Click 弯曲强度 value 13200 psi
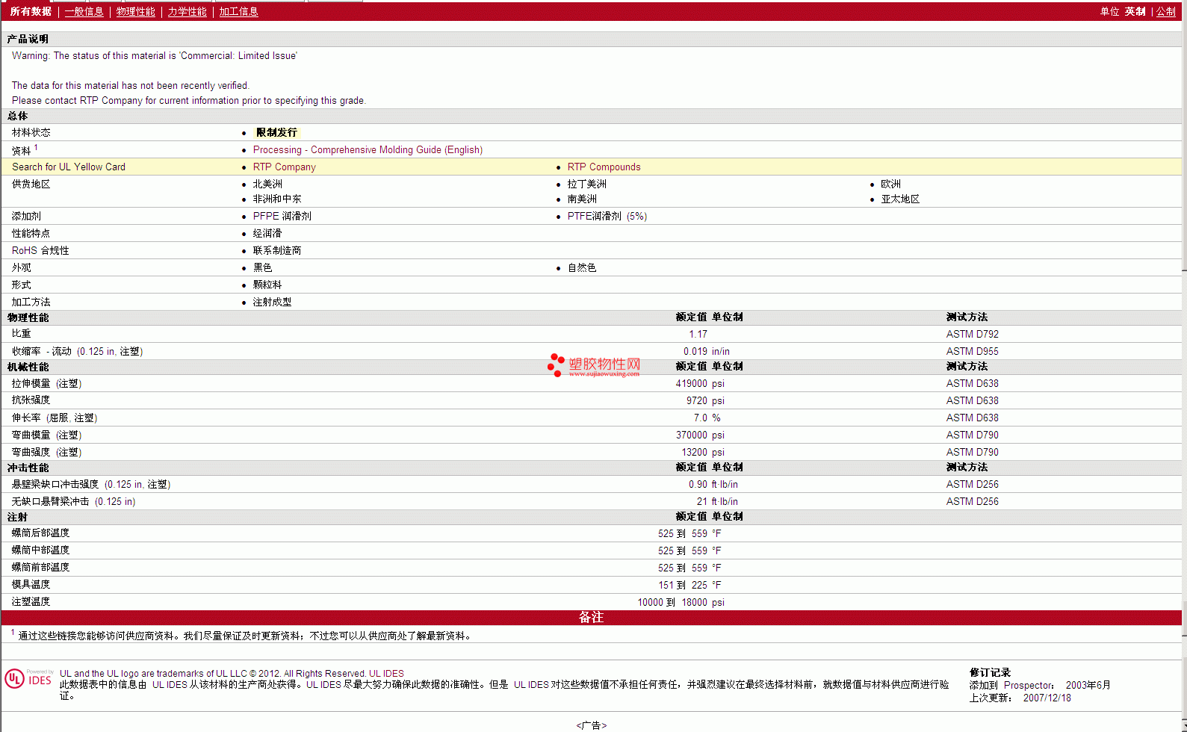 click(x=703, y=453)
